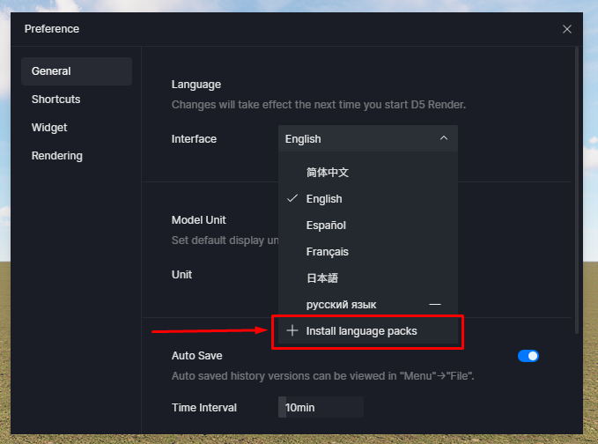This screenshot has height=444, width=598.
Task: Click the Auto Save label
Action: click(x=196, y=356)
